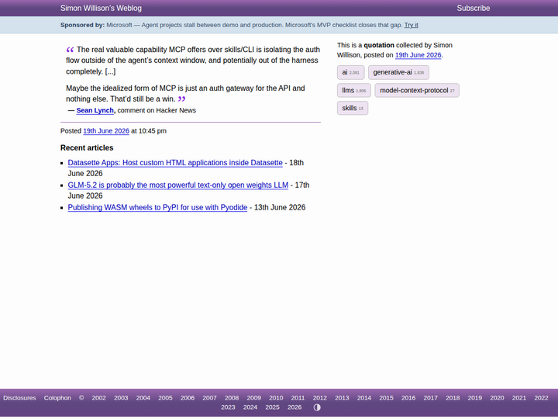Go to 2012 archive

(319, 398)
